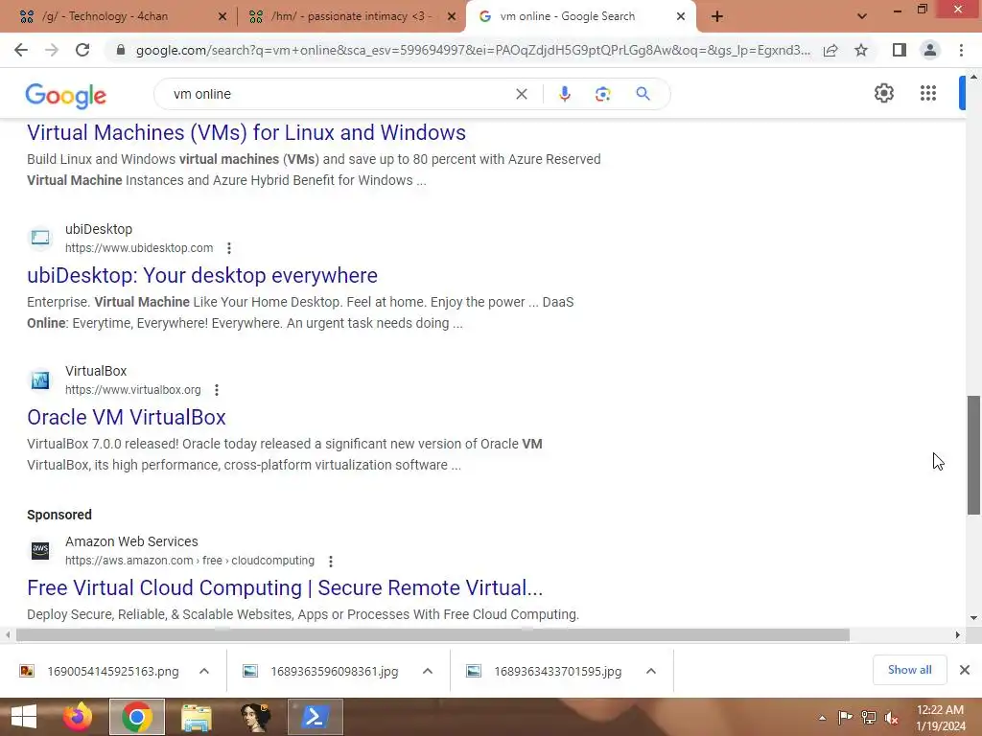Click https://www.ubidesktop.com URL text
Screen dimensions: 982x736
click(x=139, y=248)
